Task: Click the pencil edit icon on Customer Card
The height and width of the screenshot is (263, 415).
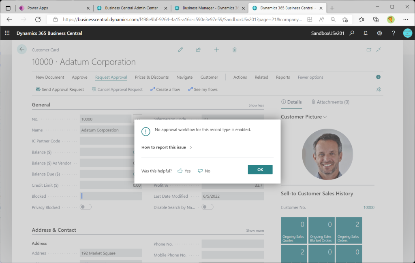Action: 180,50
